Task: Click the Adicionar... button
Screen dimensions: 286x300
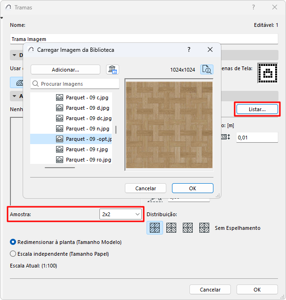Action: coord(65,70)
